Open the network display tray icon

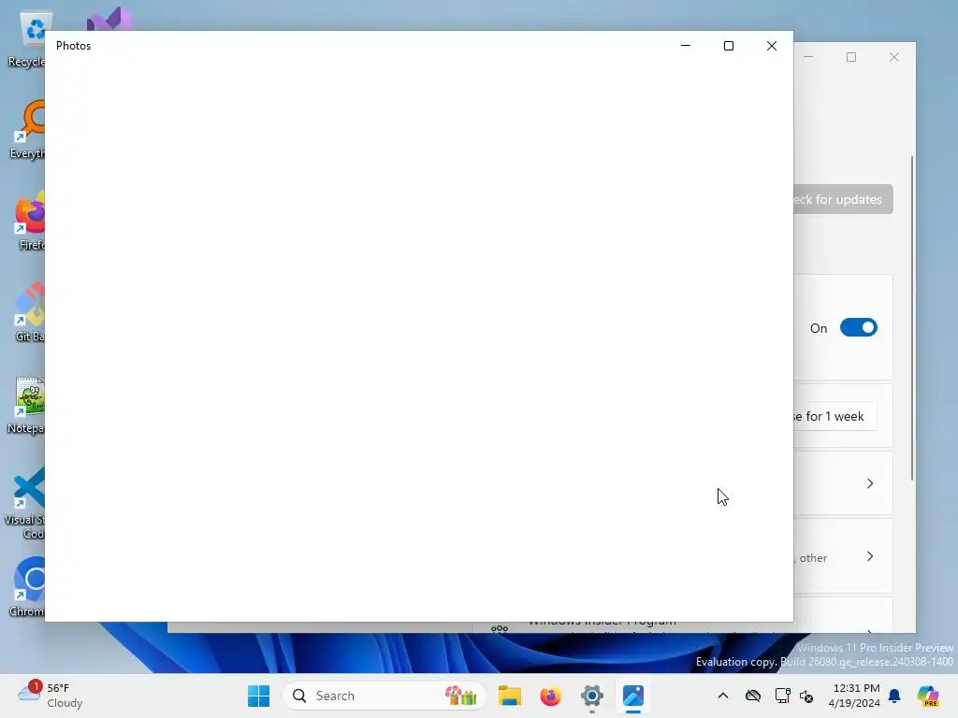click(782, 696)
